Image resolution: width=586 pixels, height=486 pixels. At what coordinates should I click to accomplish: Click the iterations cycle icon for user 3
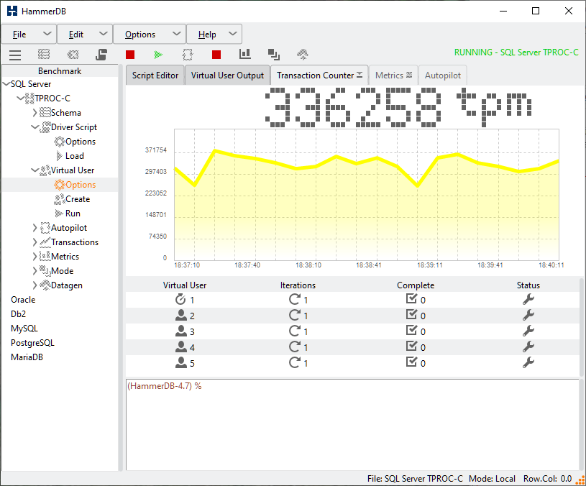(x=295, y=331)
